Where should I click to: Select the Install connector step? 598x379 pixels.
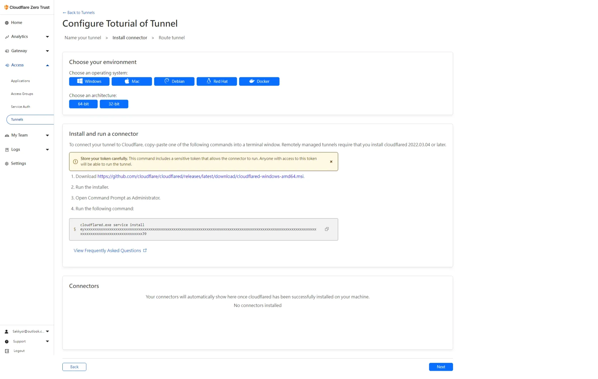[130, 38]
